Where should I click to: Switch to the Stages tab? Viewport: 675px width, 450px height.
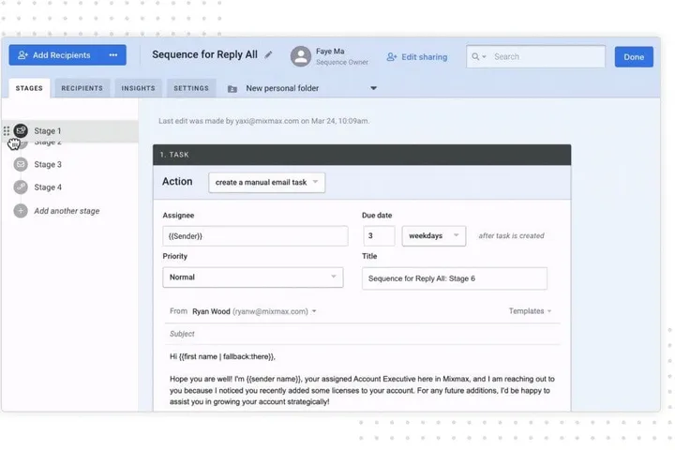(x=29, y=88)
